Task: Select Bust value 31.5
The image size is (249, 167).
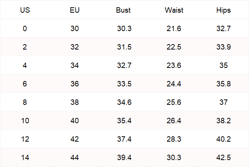Action: coord(124,47)
